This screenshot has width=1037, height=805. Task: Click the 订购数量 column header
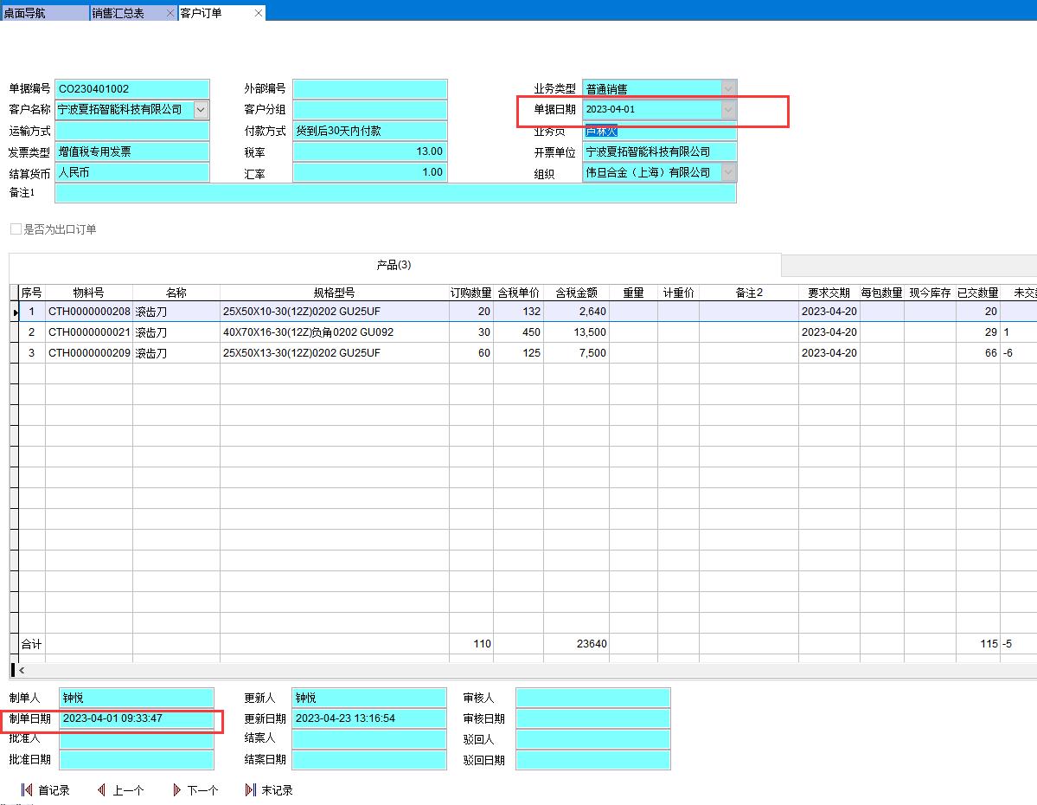point(470,293)
